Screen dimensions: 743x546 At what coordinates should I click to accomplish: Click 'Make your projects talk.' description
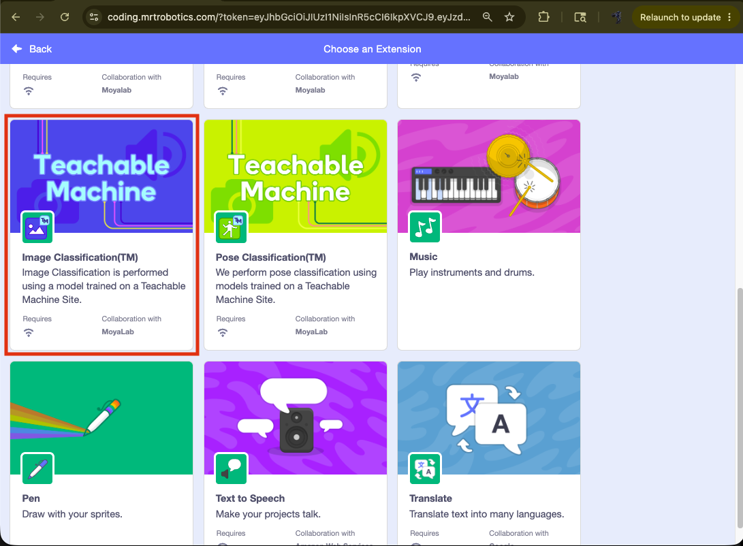tap(268, 514)
